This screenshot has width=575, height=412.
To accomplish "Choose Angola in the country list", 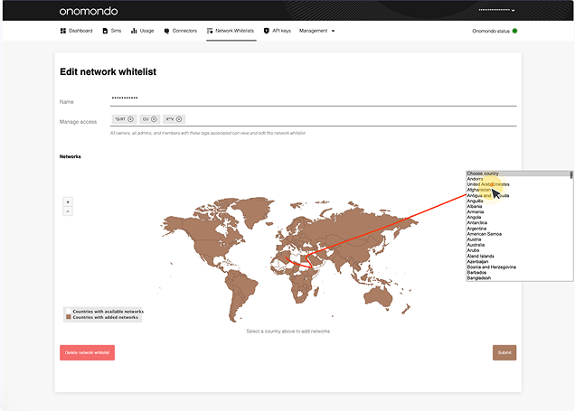I will point(518,218).
